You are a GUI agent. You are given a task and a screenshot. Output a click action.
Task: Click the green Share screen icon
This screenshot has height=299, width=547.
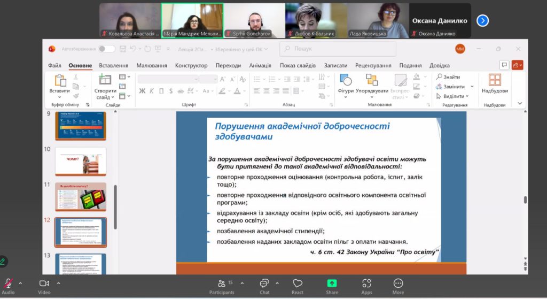[332, 283]
